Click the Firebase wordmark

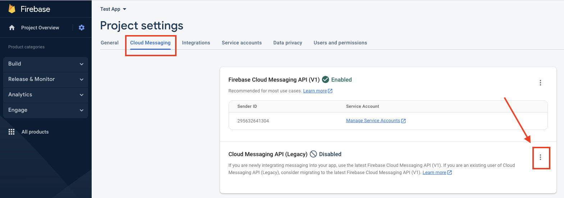tap(35, 9)
